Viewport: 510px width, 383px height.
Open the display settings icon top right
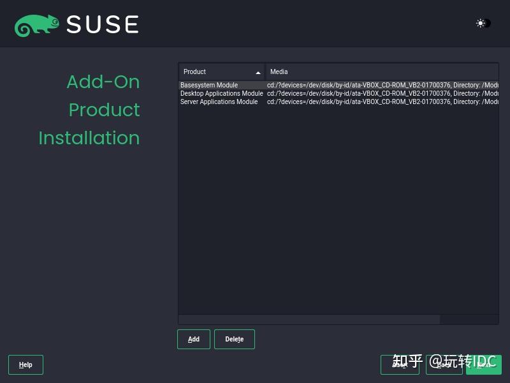(x=481, y=24)
